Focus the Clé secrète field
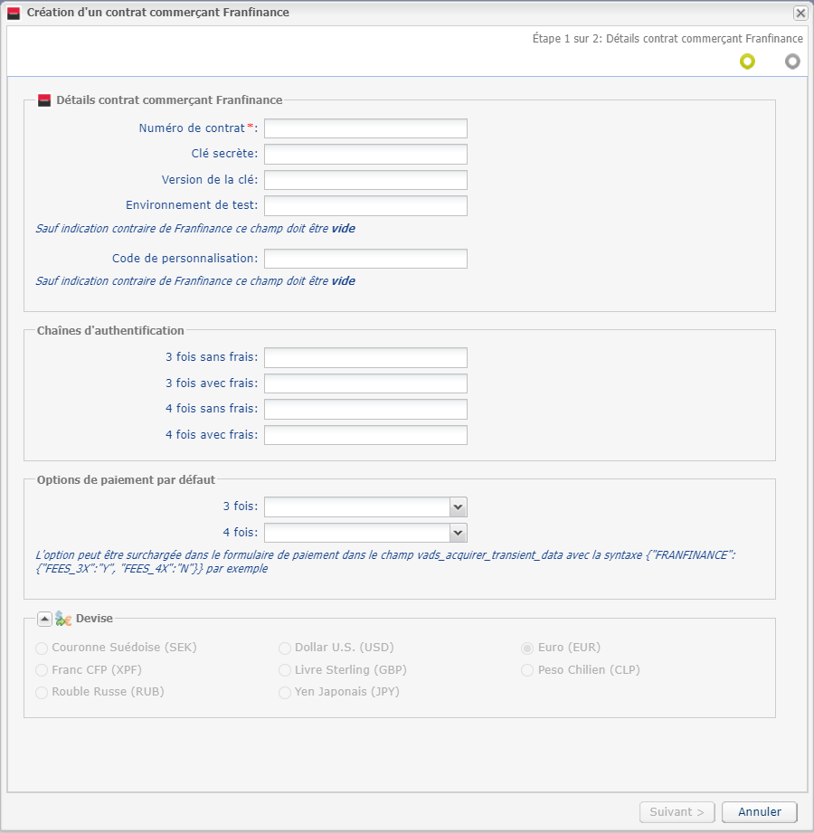 coord(365,154)
